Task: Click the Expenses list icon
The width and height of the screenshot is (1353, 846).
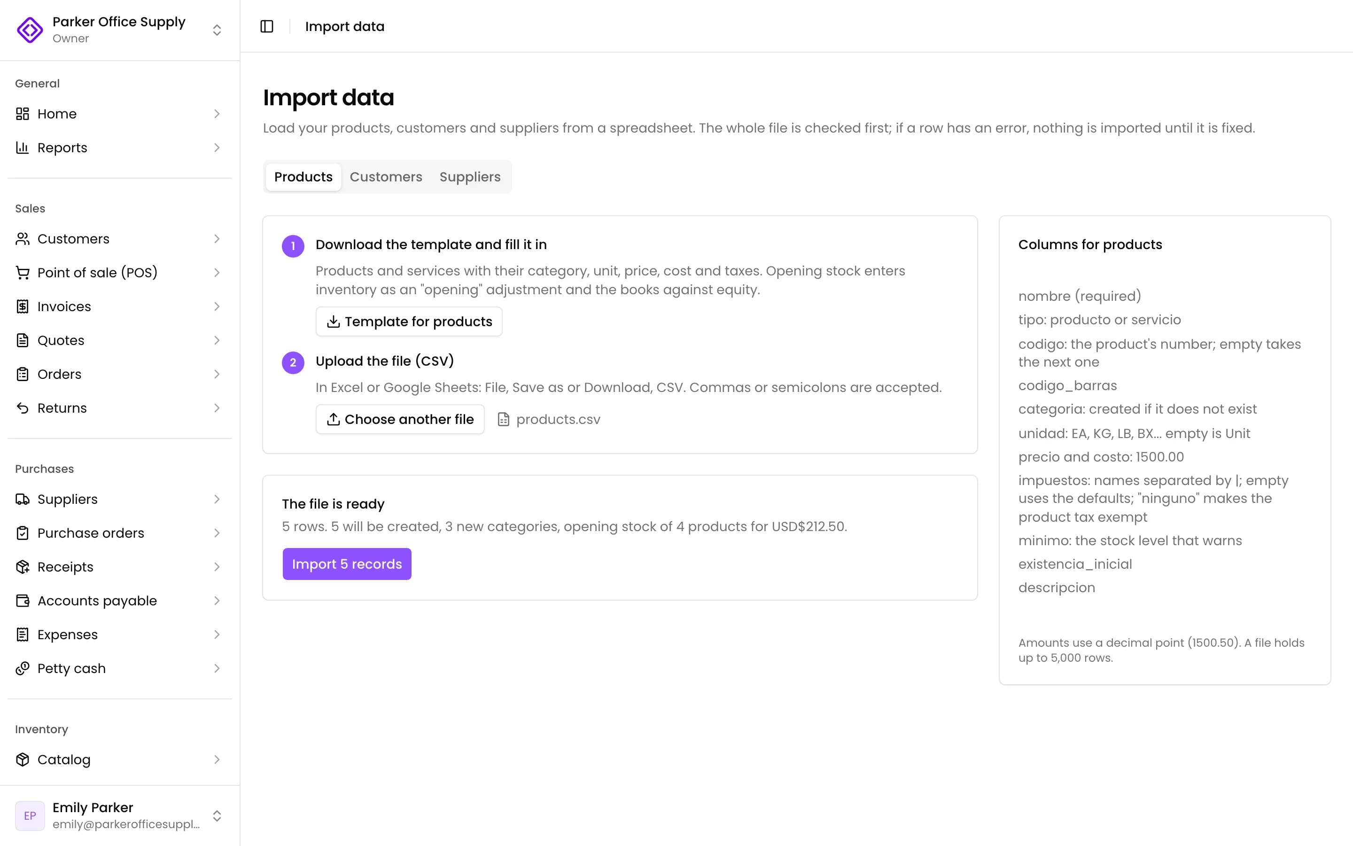Action: click(x=23, y=634)
